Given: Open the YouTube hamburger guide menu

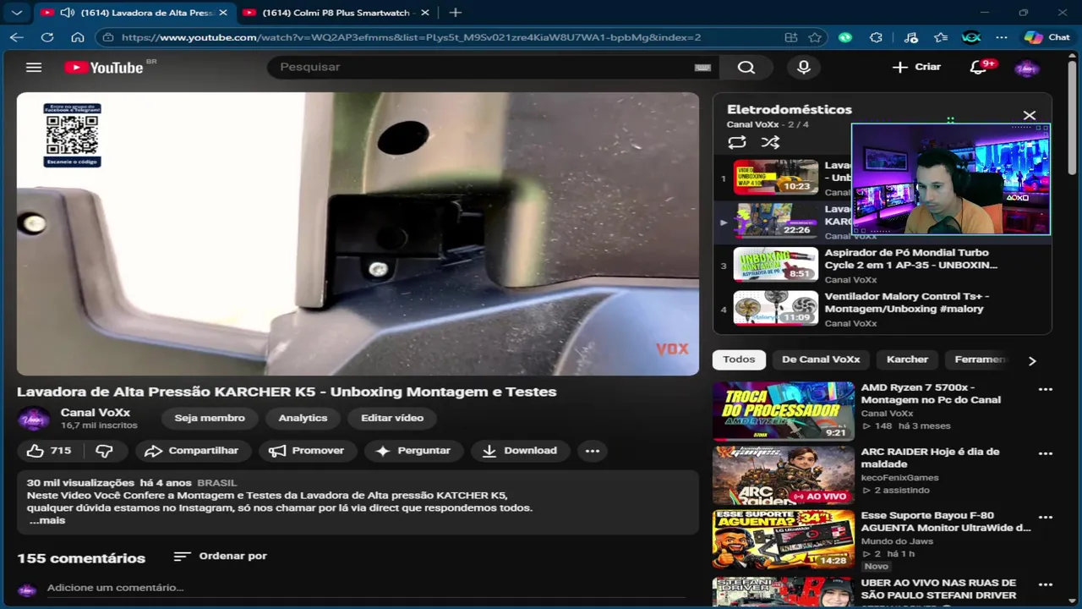Looking at the screenshot, I should click(34, 67).
